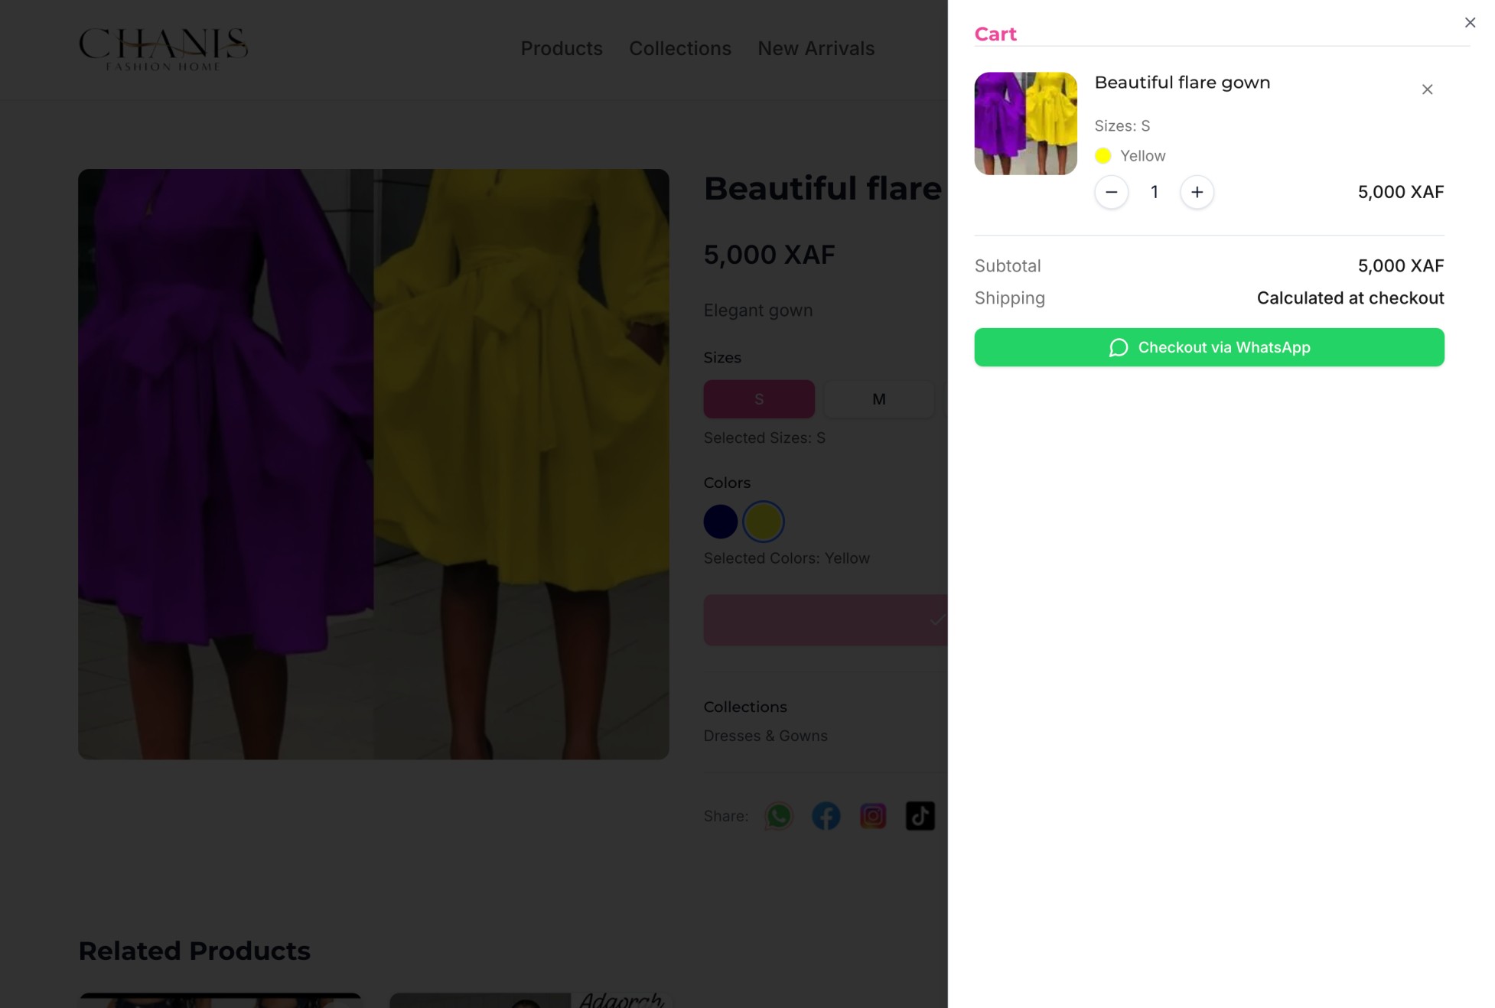Click the WhatsApp chat bubble on checkout button
The width and height of the screenshot is (1495, 1008).
click(1118, 347)
